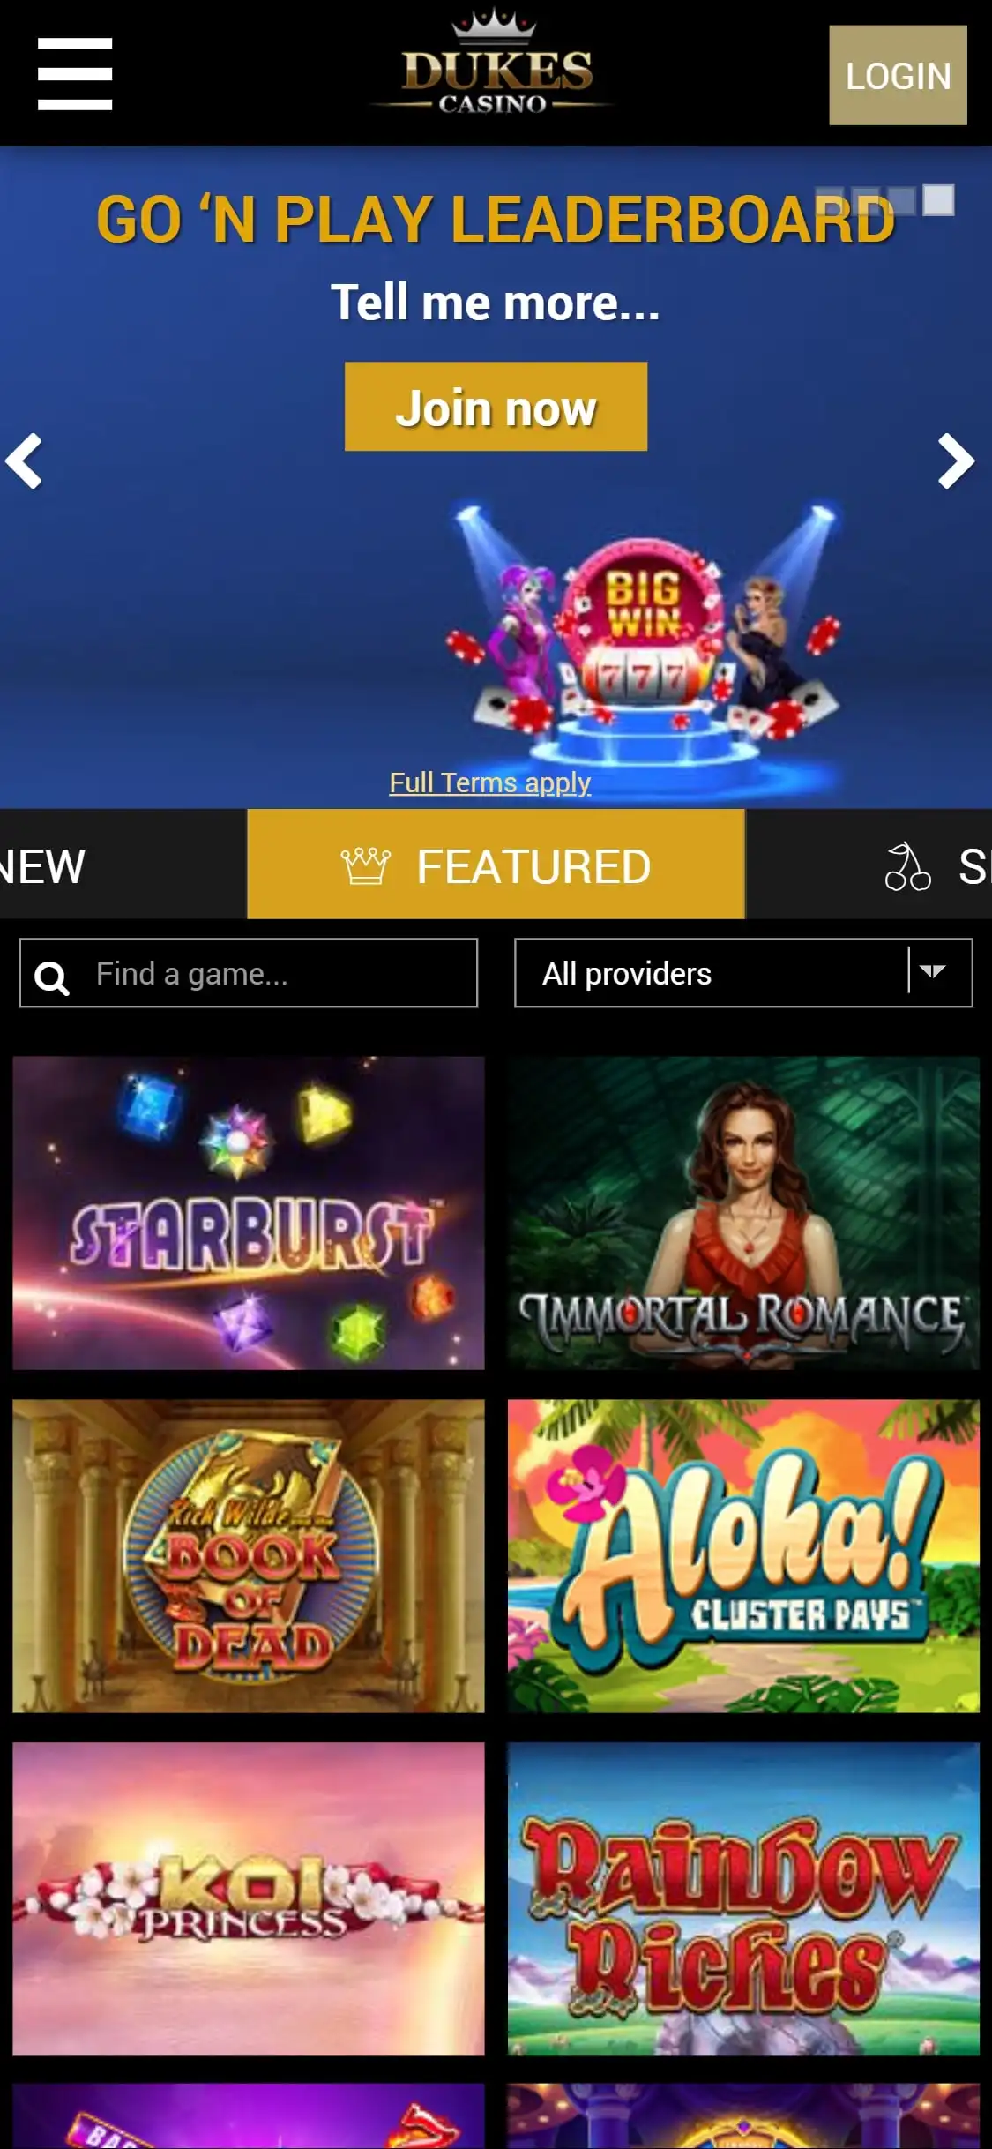
Task: Click the search magnifier icon
Action: click(51, 977)
